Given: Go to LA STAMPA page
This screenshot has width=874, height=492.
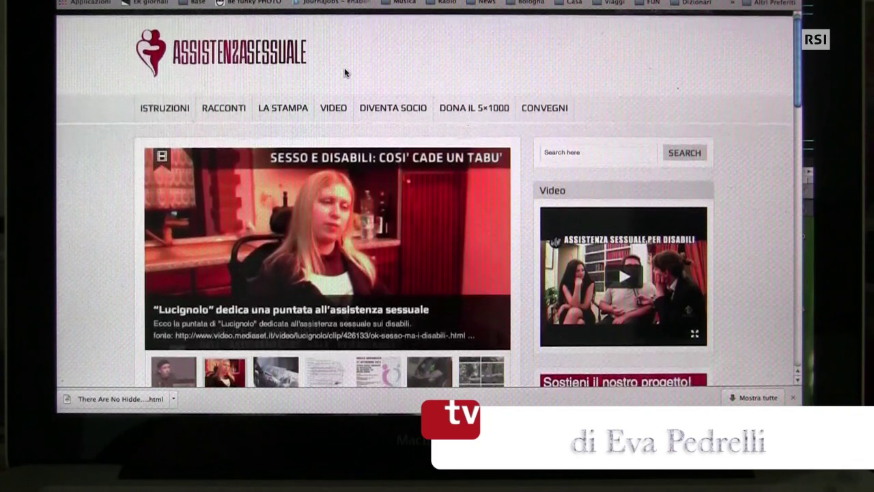Looking at the screenshot, I should pos(283,108).
